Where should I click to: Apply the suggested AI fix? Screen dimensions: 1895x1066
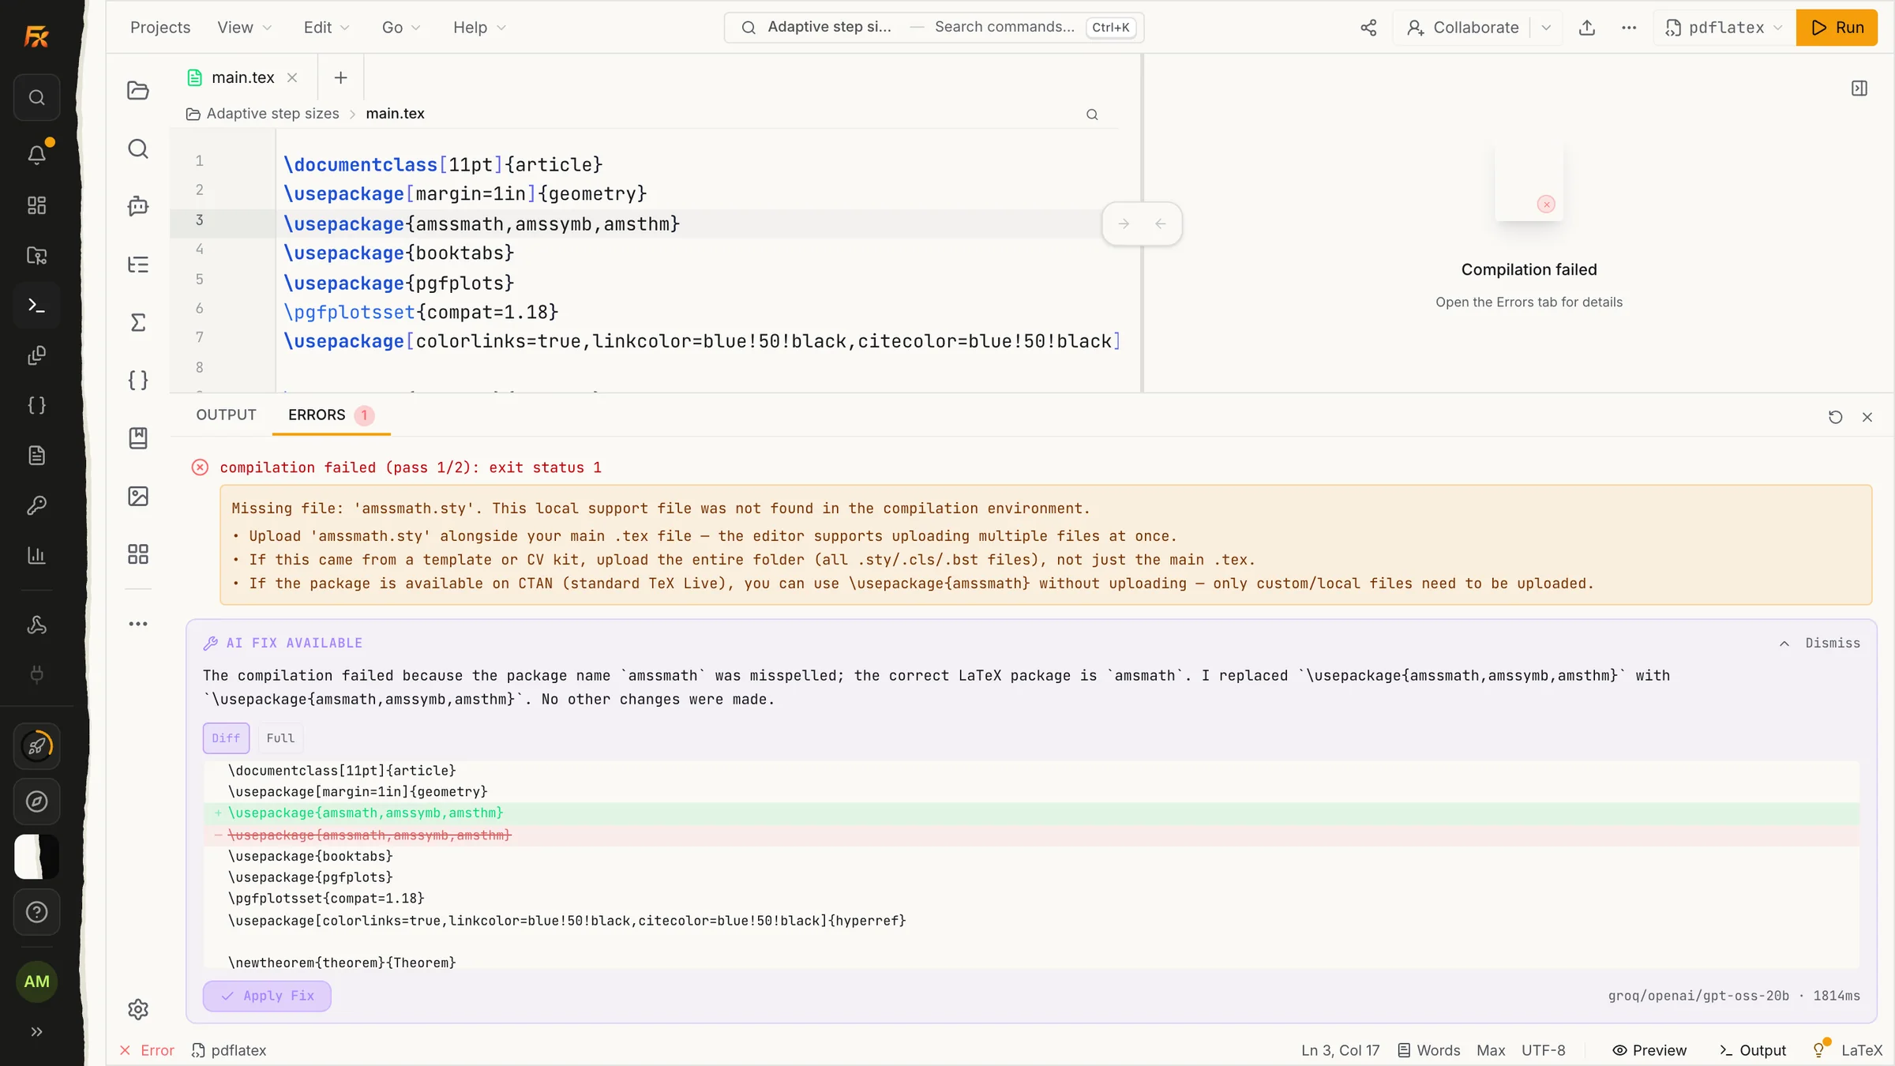[x=267, y=996]
